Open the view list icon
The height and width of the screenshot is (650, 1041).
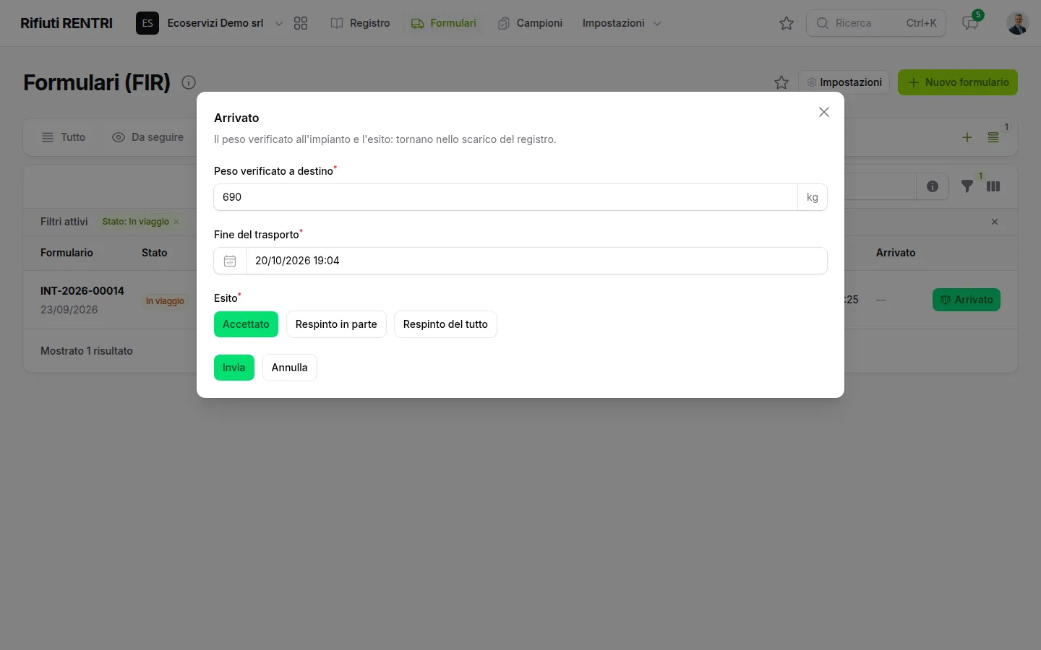click(x=993, y=137)
